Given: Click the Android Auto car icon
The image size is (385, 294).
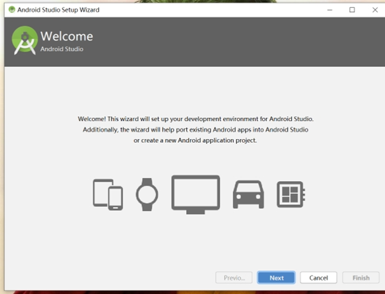Looking at the screenshot, I should point(249,195).
